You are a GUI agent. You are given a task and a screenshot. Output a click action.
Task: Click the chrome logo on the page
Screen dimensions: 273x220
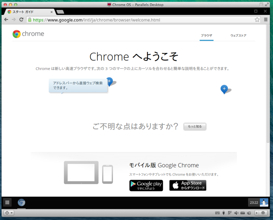point(28,34)
